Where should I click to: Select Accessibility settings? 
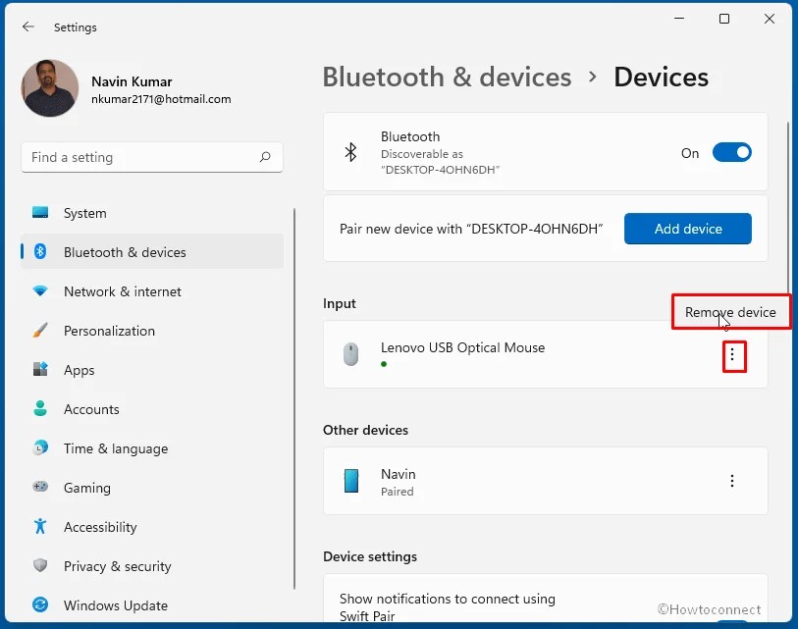point(98,527)
